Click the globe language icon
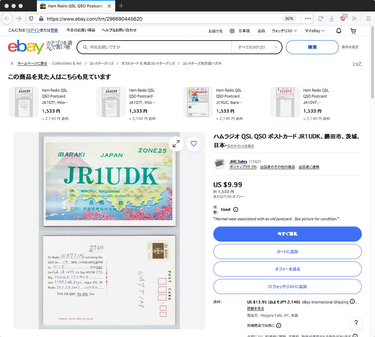Screen dimensions: 375x337 click(x=232, y=31)
